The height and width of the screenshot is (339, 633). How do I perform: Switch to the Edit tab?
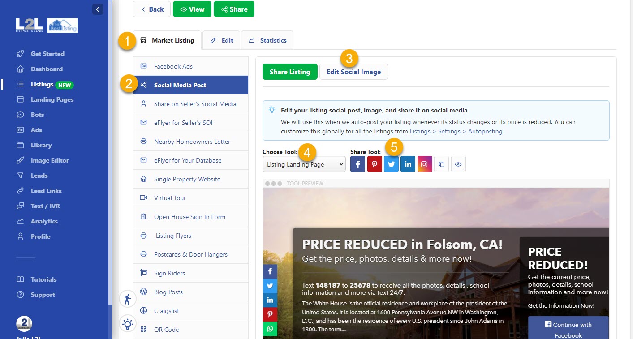(x=221, y=40)
